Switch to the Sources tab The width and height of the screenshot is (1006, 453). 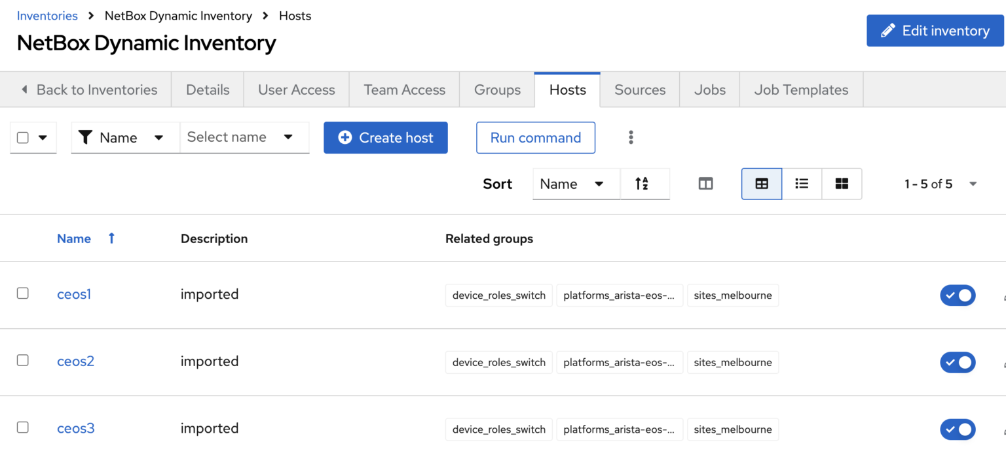coord(639,90)
